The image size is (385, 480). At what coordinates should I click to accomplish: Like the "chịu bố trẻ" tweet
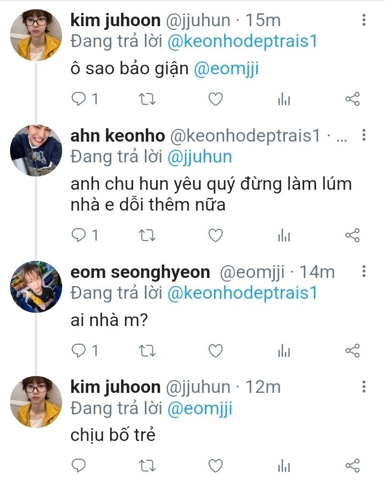tap(215, 466)
